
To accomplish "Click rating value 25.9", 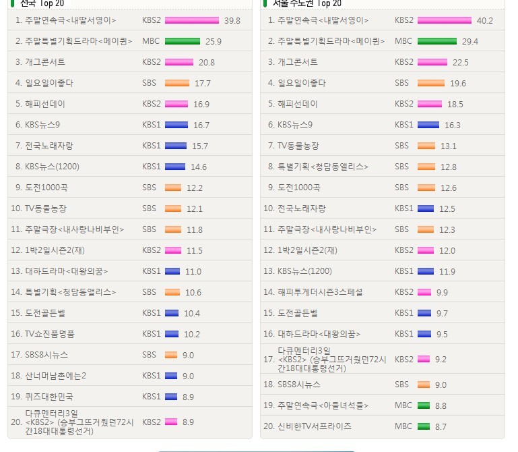I will [x=214, y=41].
